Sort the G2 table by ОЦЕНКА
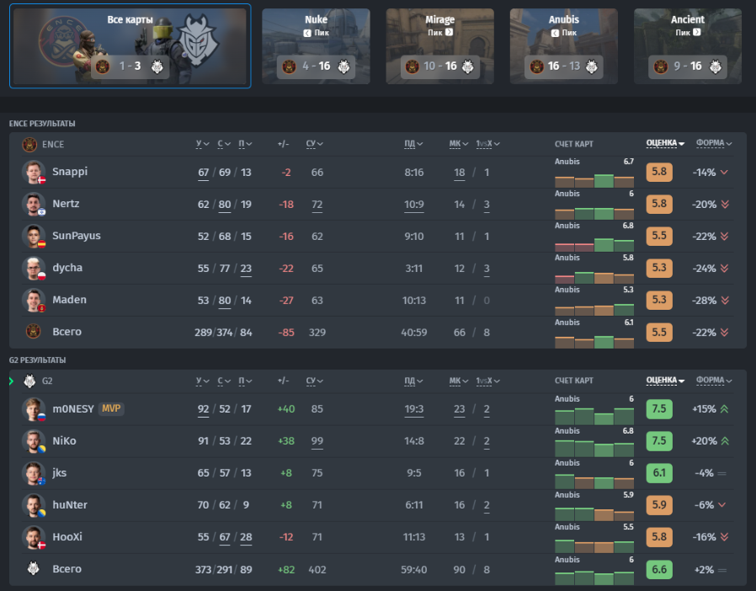The width and height of the screenshot is (756, 591). click(665, 381)
